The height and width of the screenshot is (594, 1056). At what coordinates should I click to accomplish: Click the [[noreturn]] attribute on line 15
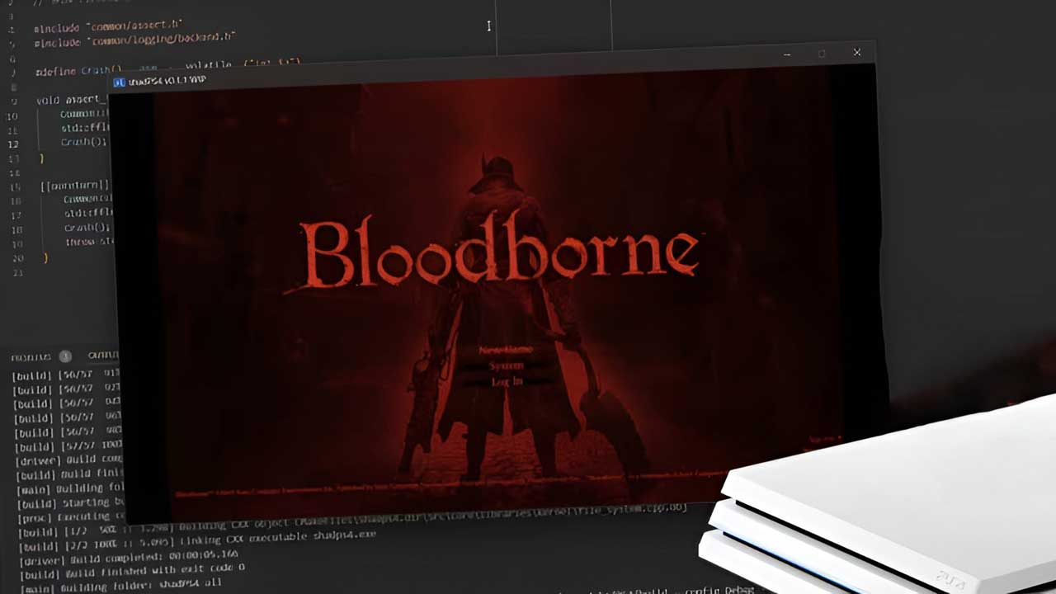coord(76,186)
